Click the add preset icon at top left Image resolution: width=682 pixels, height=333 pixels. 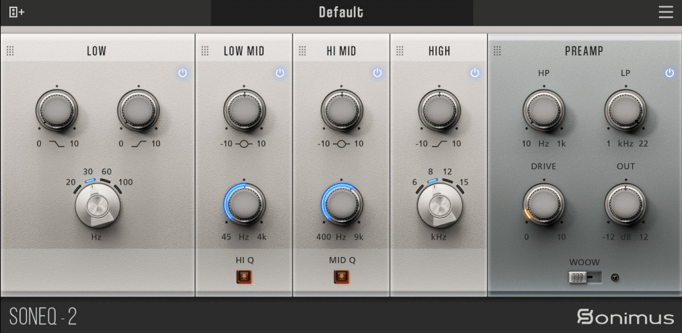(17, 12)
